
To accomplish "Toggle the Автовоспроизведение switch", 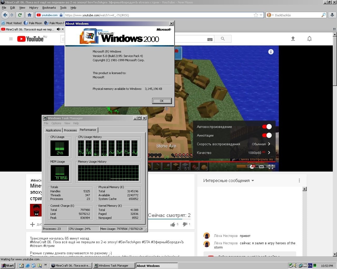I will 267,127.
